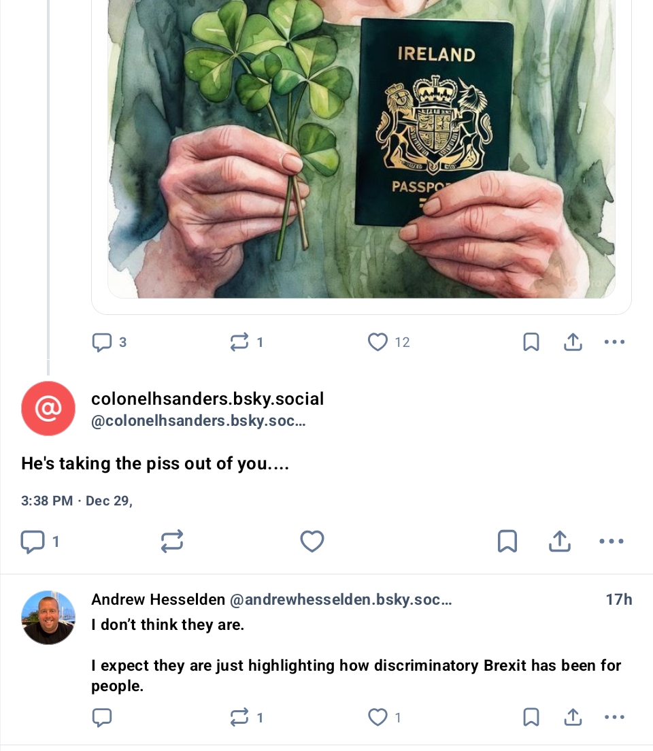Open more options on colonelhsanders post
The image size is (653, 751).
click(x=612, y=541)
